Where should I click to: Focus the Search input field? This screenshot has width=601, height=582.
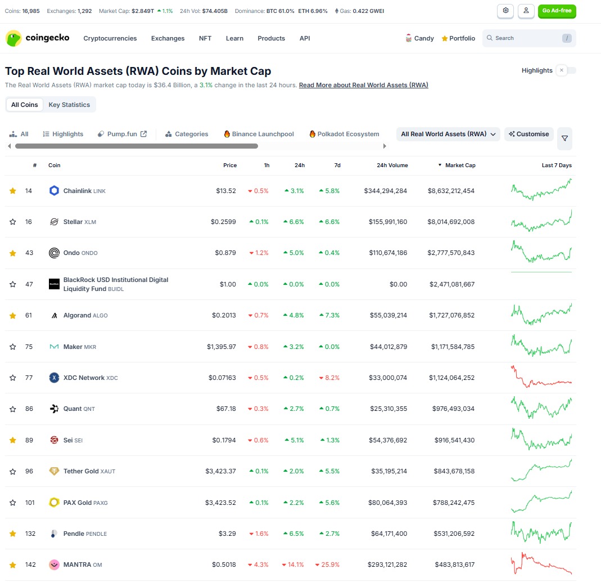point(529,38)
